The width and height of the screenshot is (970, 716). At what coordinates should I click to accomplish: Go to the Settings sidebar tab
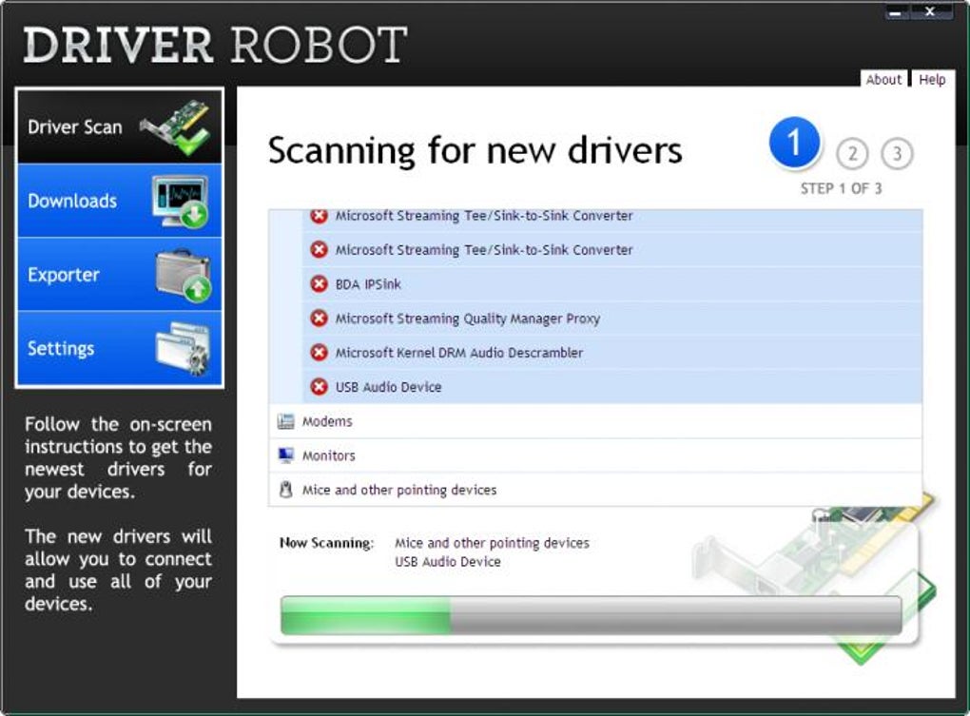120,348
